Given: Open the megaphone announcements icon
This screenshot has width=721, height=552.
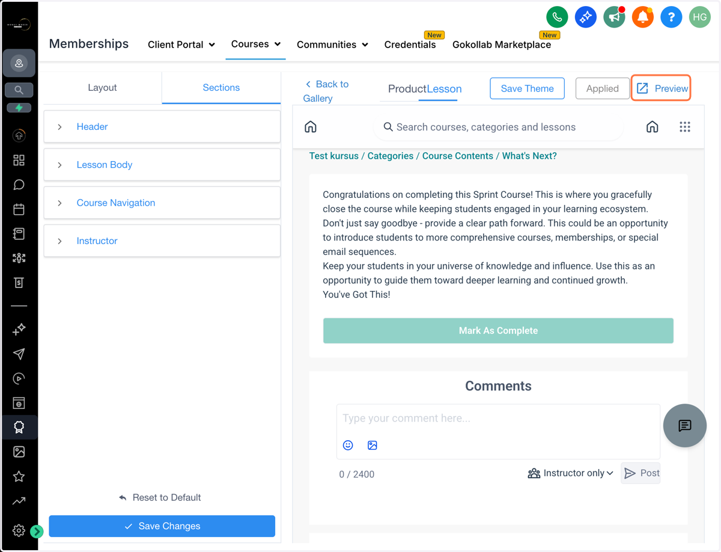Looking at the screenshot, I should click(x=614, y=17).
